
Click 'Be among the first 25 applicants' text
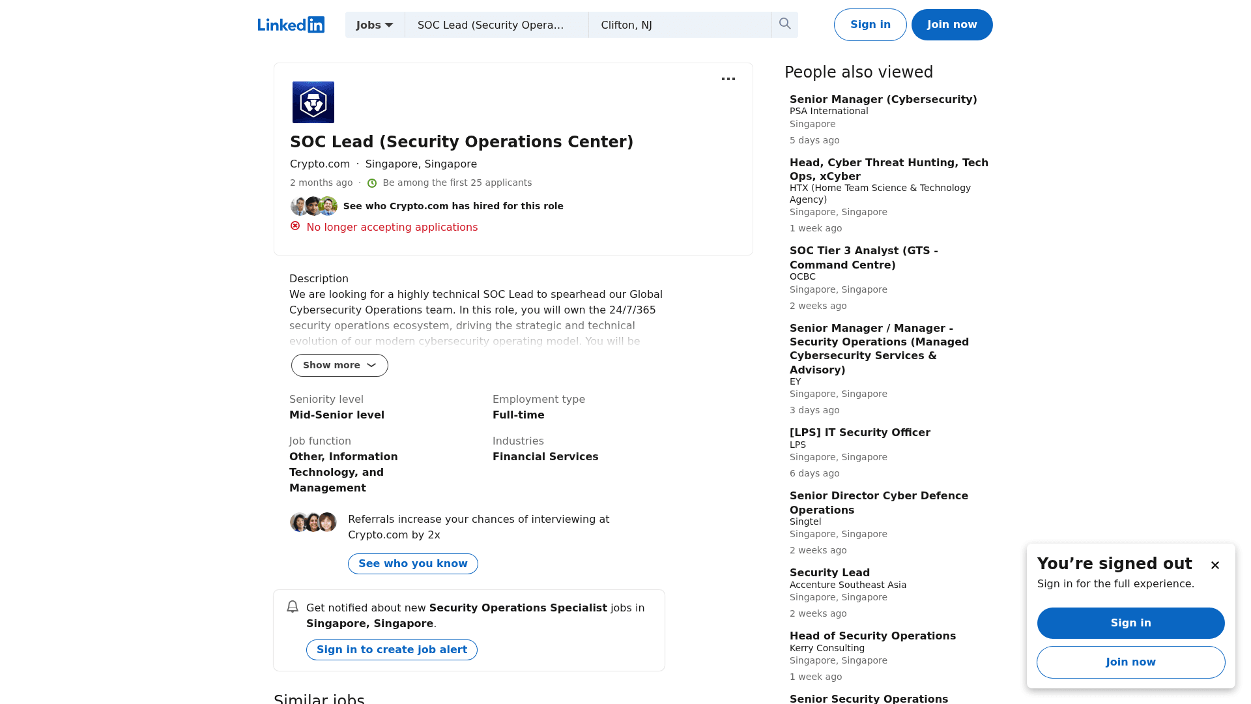point(457,183)
